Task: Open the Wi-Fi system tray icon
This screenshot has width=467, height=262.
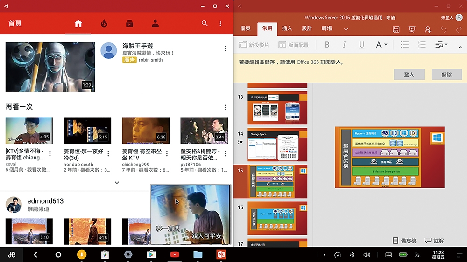Action: 417,255
